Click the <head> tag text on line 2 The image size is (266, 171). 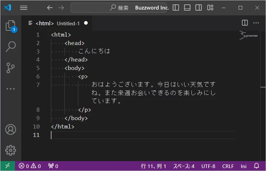75,43
